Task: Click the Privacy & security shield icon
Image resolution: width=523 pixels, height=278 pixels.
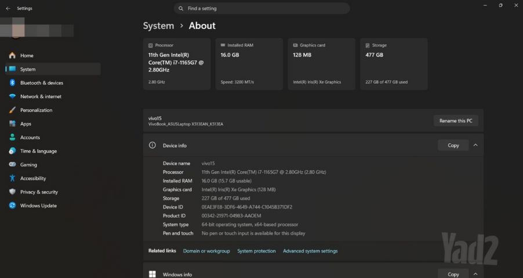Action: point(12,192)
